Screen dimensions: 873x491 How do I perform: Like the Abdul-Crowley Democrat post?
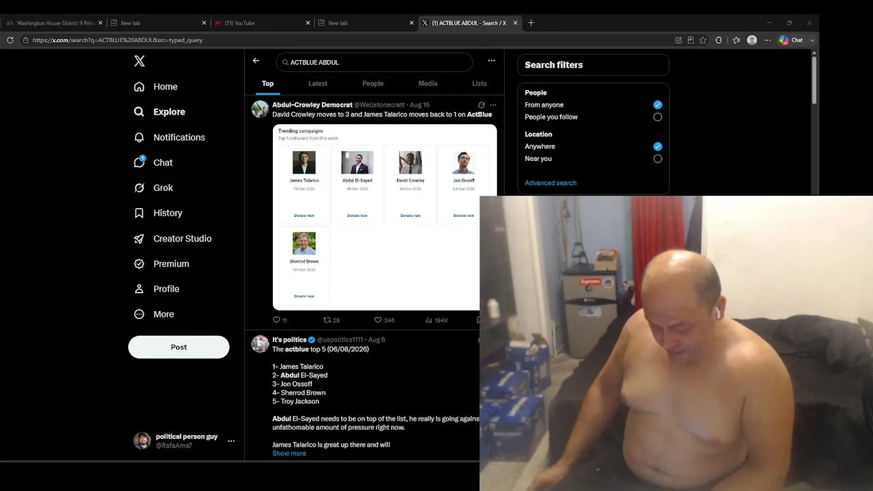[384, 320]
